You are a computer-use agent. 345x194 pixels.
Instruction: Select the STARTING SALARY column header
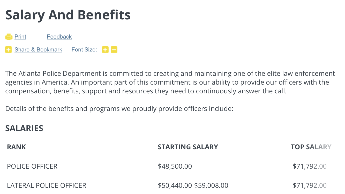click(188, 147)
